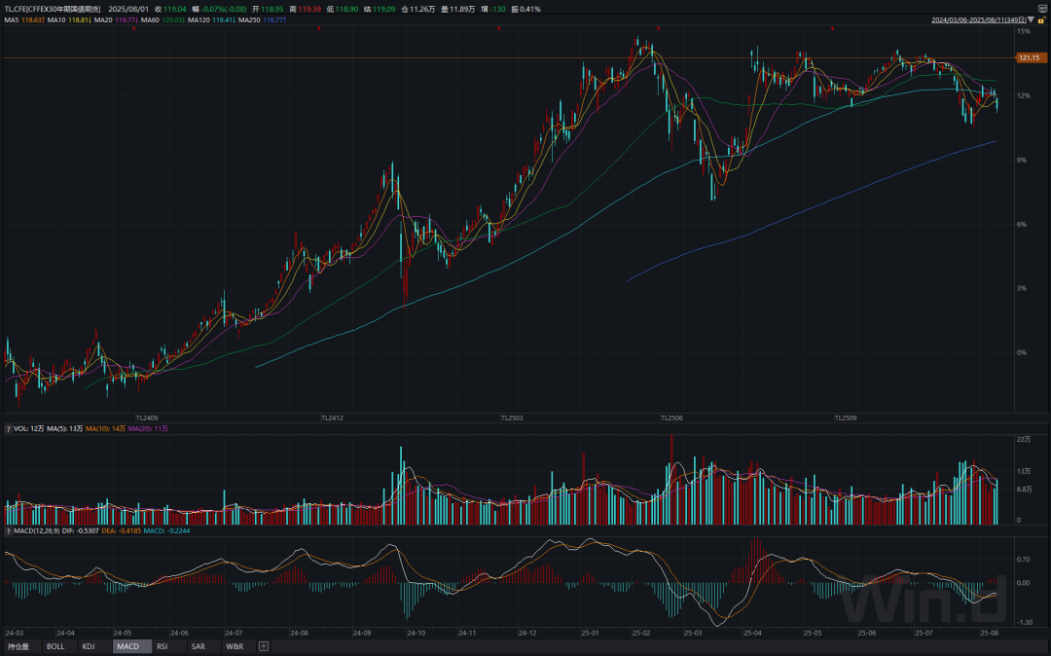The width and height of the screenshot is (1051, 656).
Task: Click the orange 121.15 price marker
Action: pos(1029,58)
